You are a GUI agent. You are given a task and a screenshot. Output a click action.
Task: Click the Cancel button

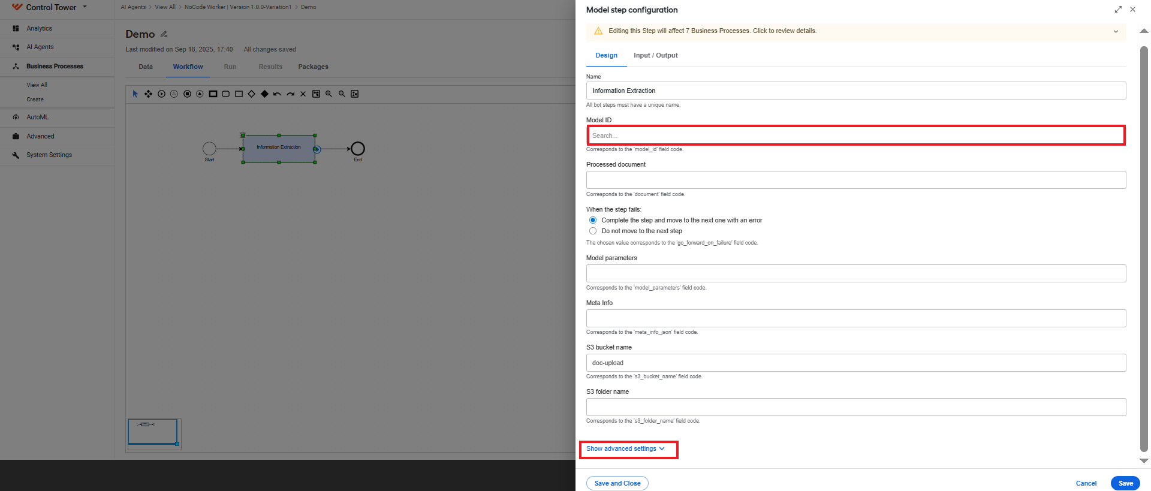coord(1086,483)
